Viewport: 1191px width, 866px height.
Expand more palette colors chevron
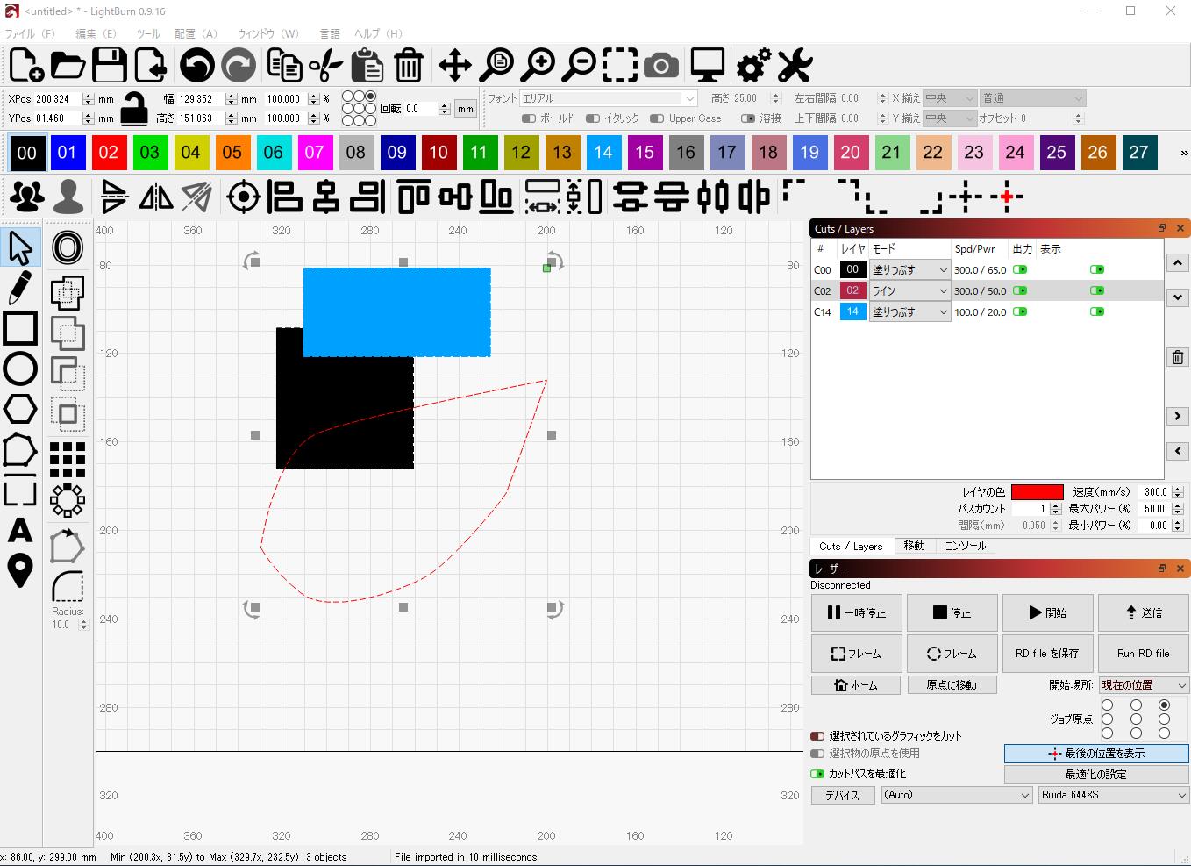(x=1183, y=153)
